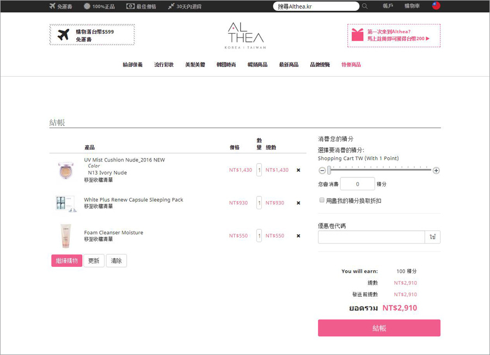Open the 特價商品 menu
This screenshot has height=355, width=490.
click(x=351, y=65)
